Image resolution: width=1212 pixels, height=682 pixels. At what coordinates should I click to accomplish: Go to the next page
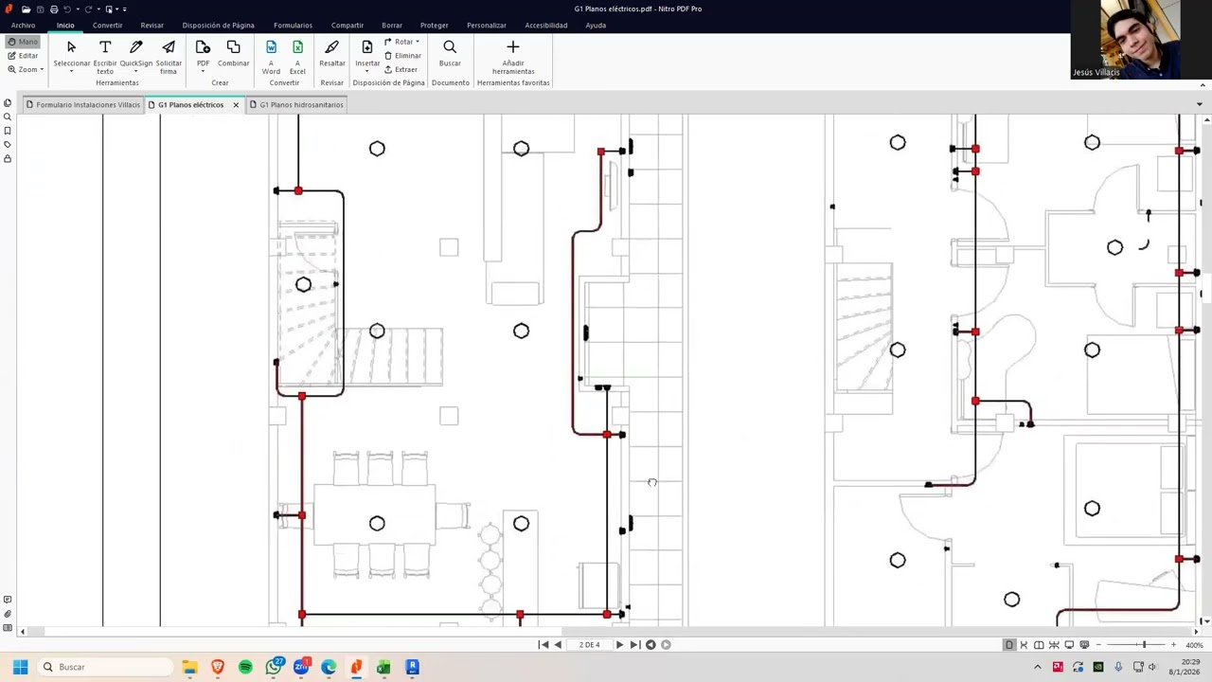point(619,645)
